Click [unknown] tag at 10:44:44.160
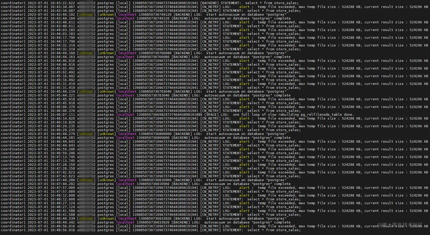The image size is (430, 235). 107,53
